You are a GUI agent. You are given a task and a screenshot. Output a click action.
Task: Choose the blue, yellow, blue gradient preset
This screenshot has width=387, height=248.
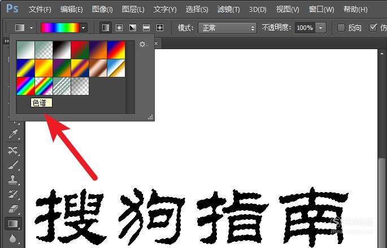tap(25, 68)
